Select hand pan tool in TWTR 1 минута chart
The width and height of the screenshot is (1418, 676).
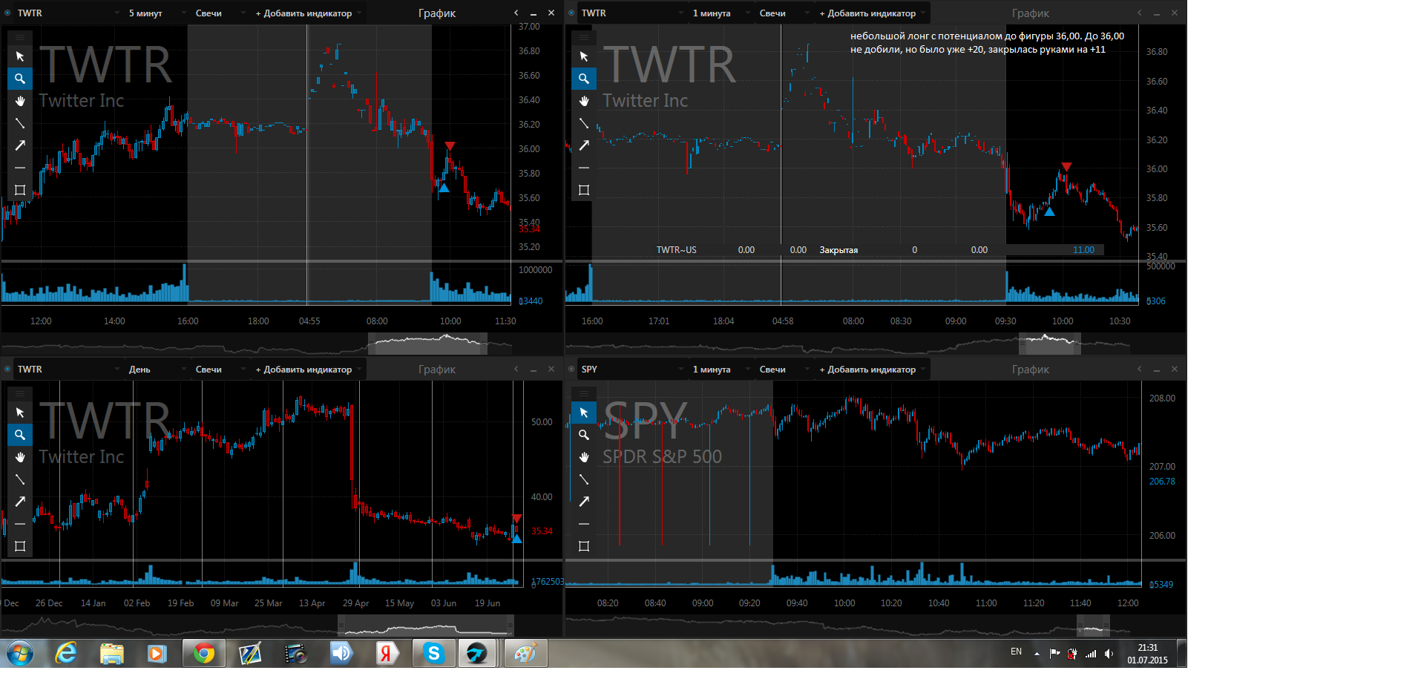tap(584, 101)
